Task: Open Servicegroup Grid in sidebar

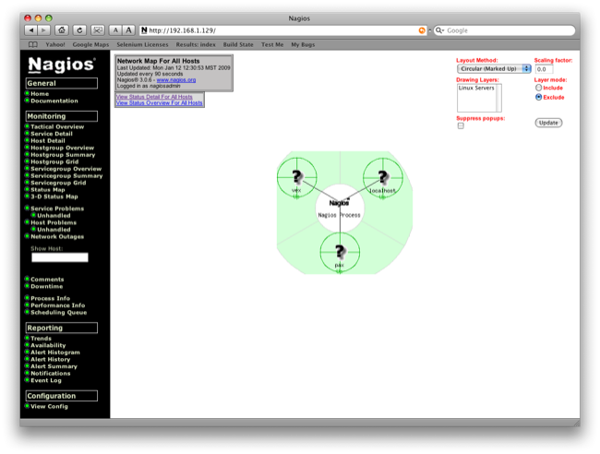Action: (x=58, y=183)
